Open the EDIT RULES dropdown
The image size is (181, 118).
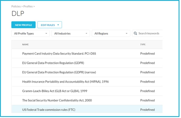[x=50, y=25]
